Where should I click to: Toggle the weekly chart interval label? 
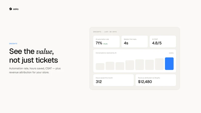point(171,53)
